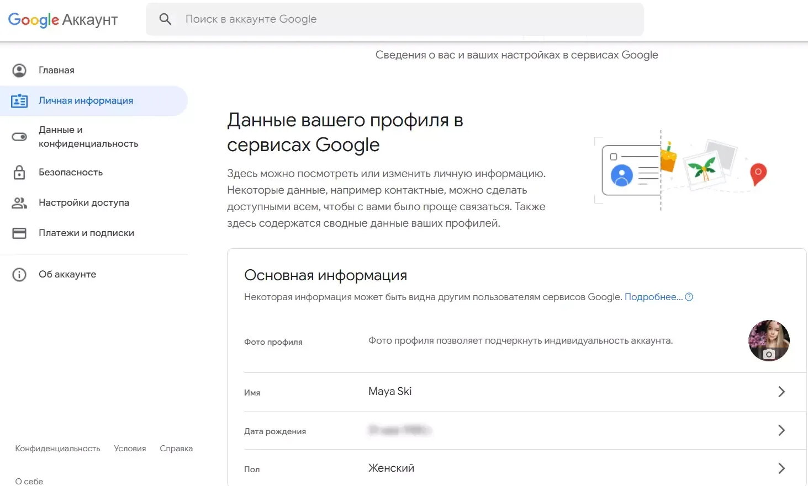Viewport: 808px width, 486px height.
Task: Open the Справка footer link
Action: click(x=176, y=448)
